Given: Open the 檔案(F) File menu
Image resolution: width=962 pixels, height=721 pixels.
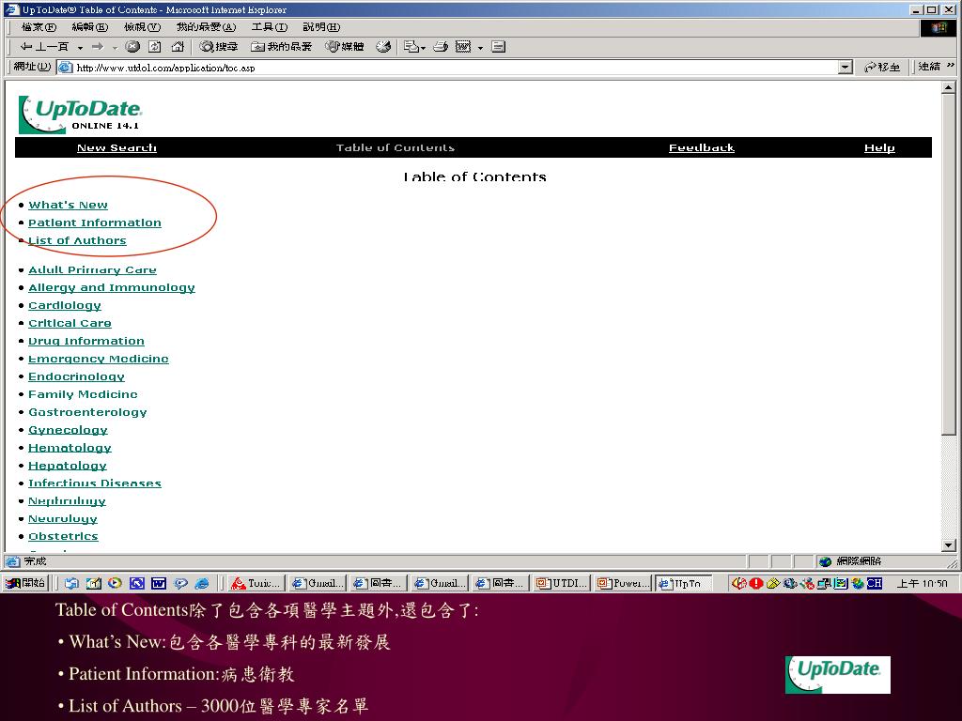Looking at the screenshot, I should 39,27.
